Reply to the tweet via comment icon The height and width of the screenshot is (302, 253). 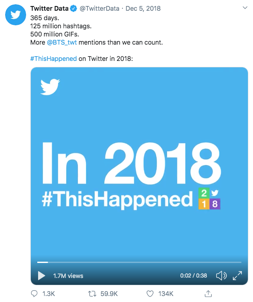(x=34, y=294)
